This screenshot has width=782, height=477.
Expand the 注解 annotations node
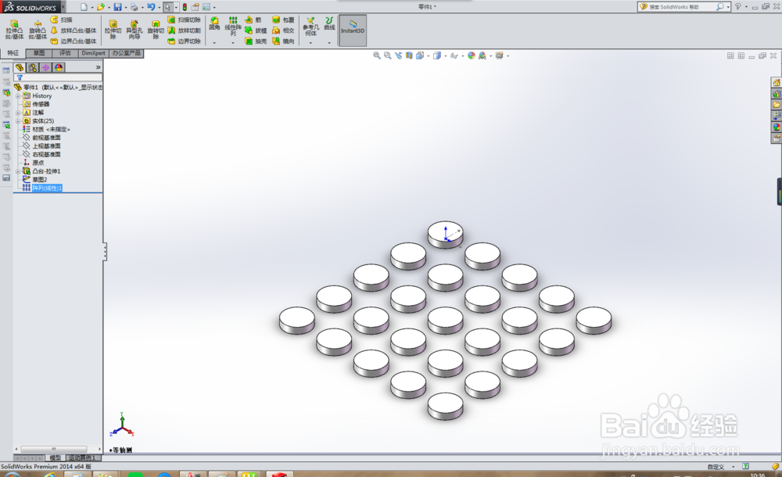(18, 113)
